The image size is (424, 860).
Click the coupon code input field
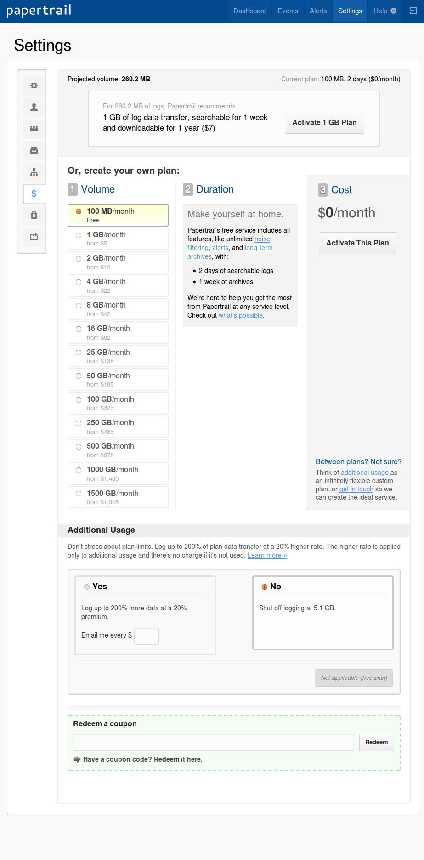(x=214, y=742)
